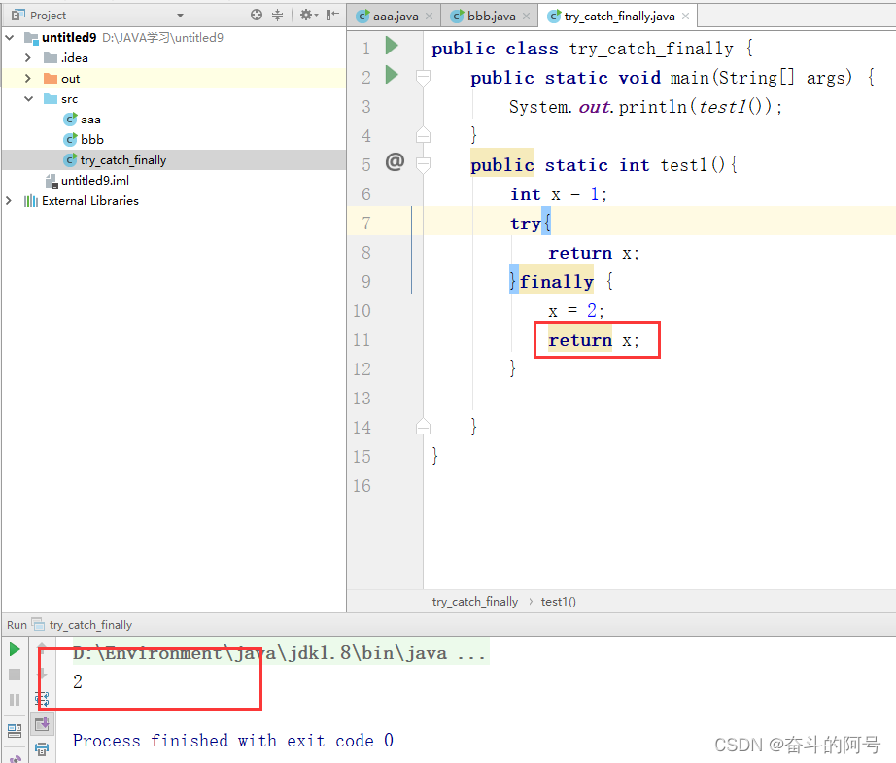Toggle scroll to end in console
The width and height of the screenshot is (896, 763).
point(42,725)
